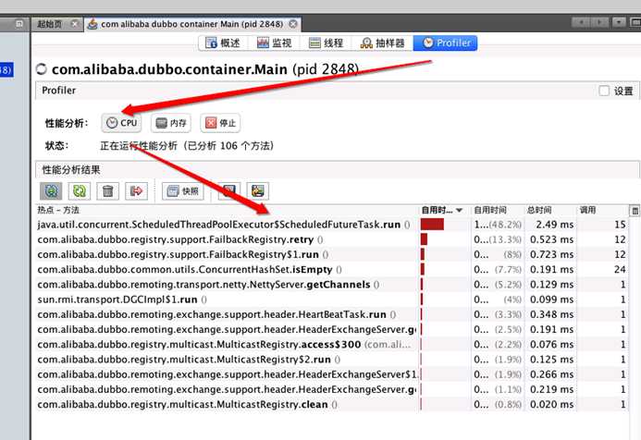Open the 起始页 document tab

pyautogui.click(x=50, y=24)
